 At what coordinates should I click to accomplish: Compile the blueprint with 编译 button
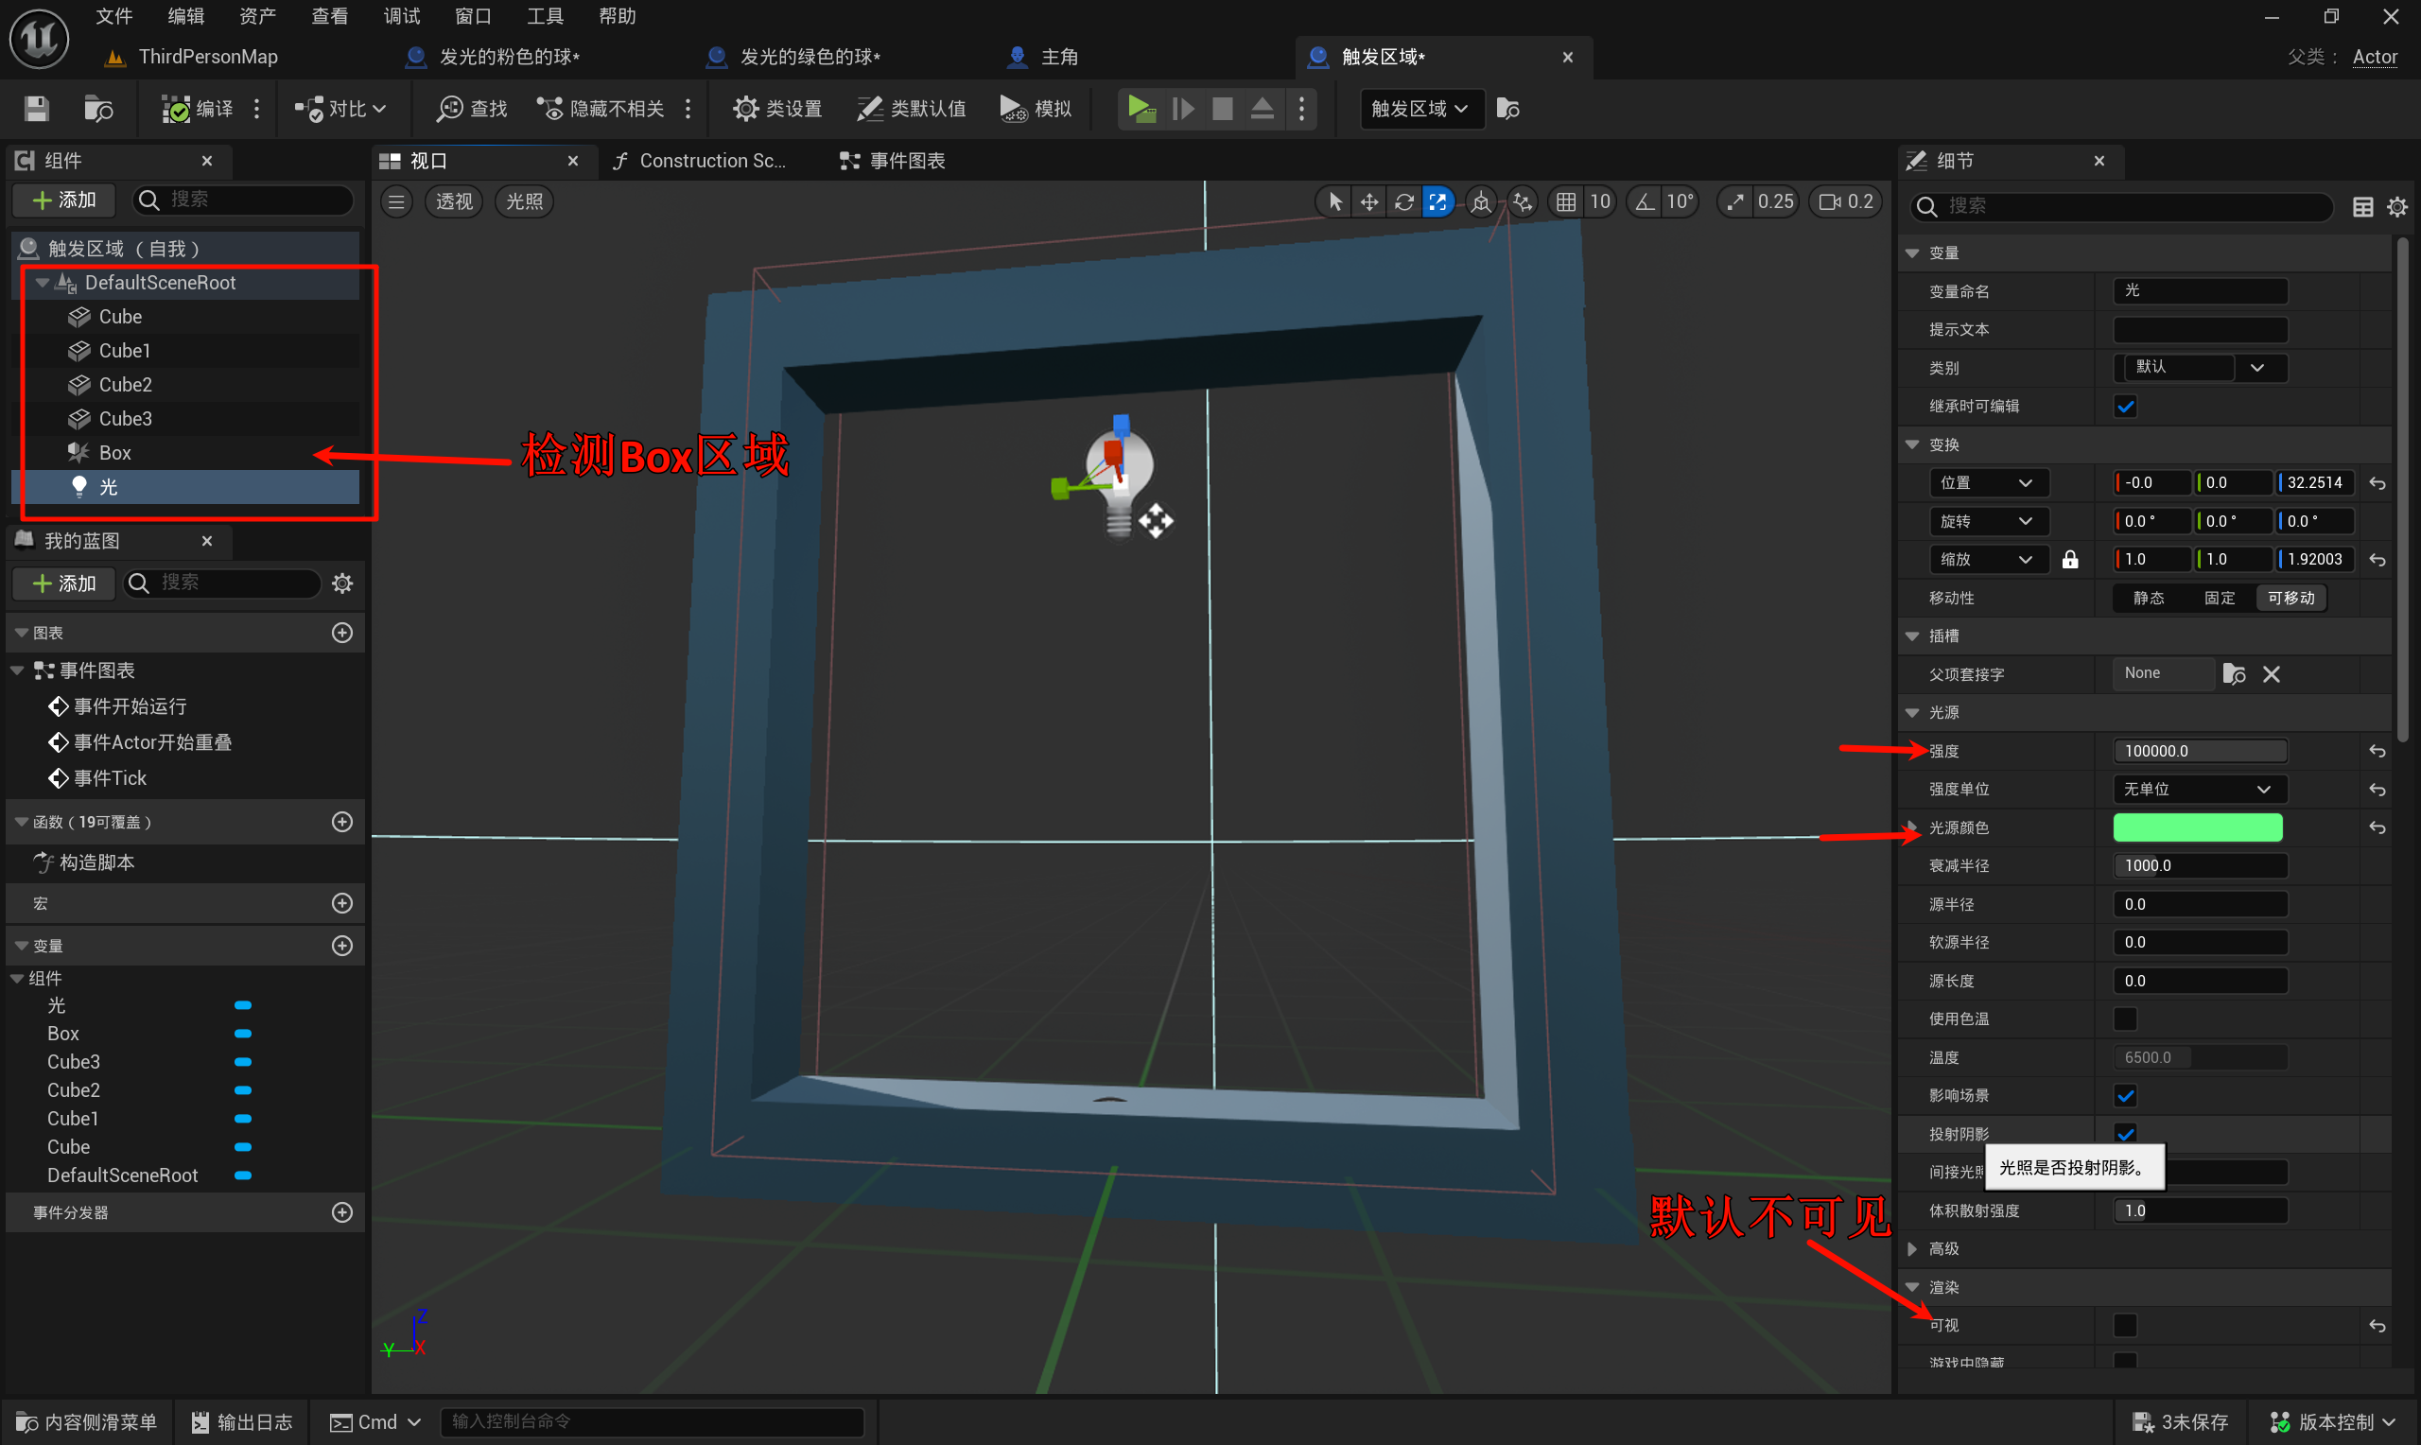[198, 108]
